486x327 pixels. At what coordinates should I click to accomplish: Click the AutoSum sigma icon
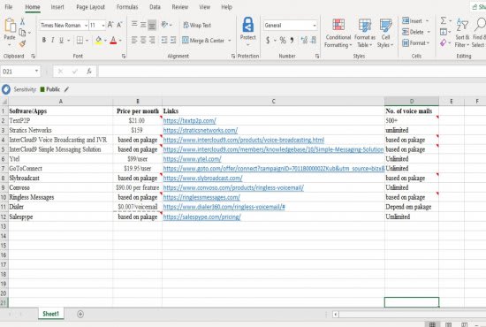[444, 20]
